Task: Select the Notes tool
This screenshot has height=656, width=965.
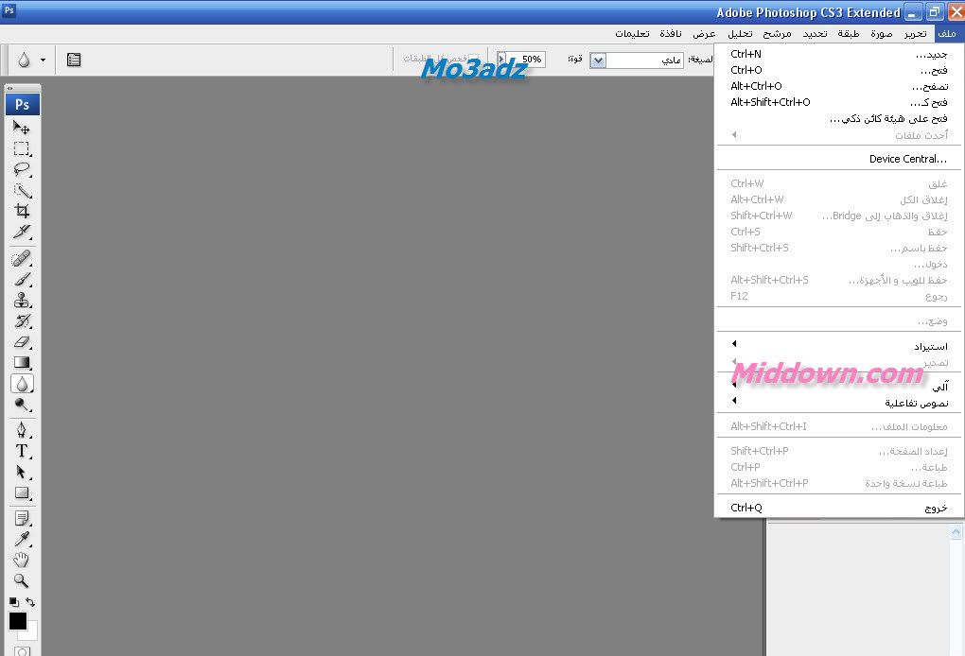Action: pyautogui.click(x=22, y=518)
